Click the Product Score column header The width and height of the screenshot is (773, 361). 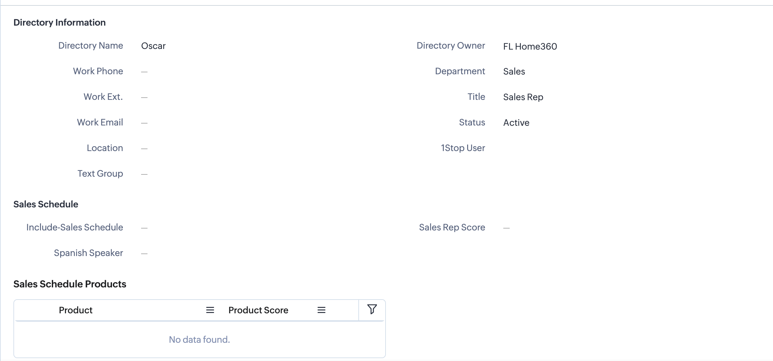pos(258,310)
